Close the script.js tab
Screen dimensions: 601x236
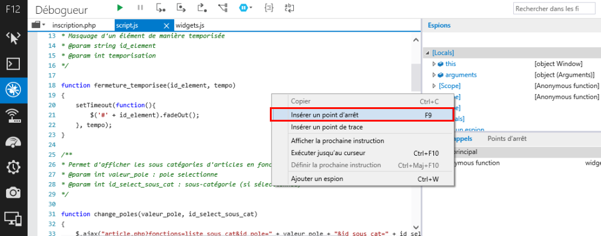[x=166, y=26]
